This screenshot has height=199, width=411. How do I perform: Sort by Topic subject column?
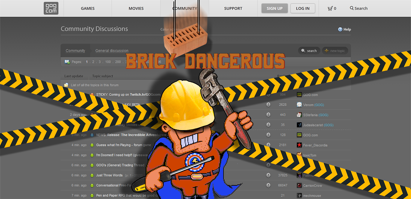tap(103, 76)
